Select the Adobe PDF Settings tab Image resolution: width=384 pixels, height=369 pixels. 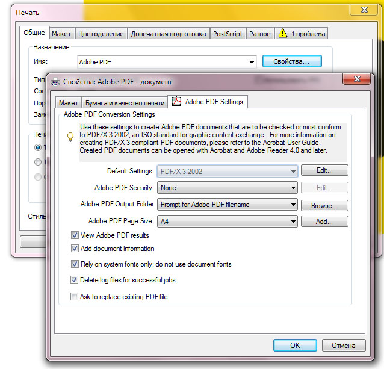(208, 102)
